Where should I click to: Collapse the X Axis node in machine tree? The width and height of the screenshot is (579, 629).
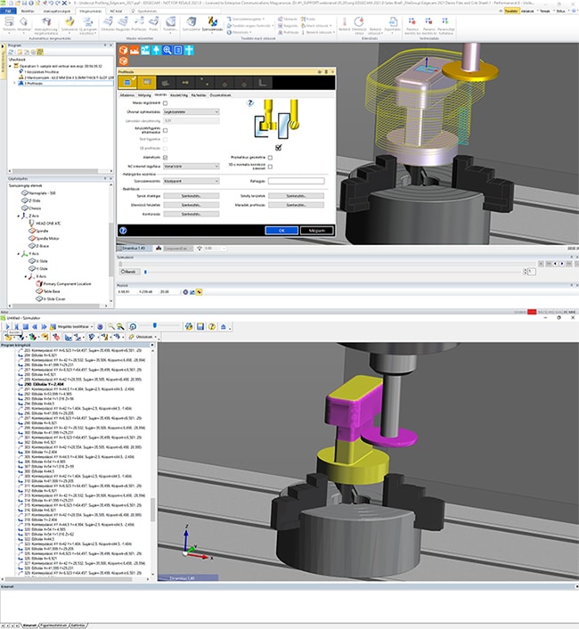(x=26, y=277)
